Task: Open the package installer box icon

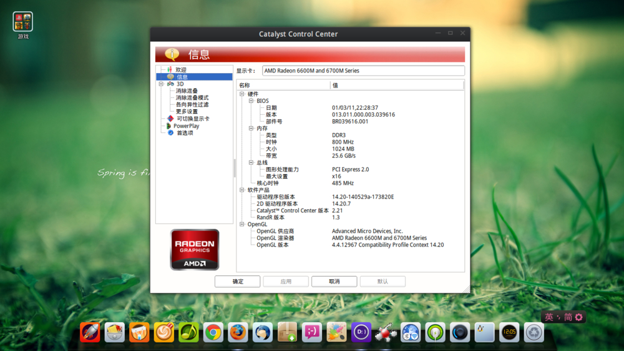Action: [x=287, y=332]
